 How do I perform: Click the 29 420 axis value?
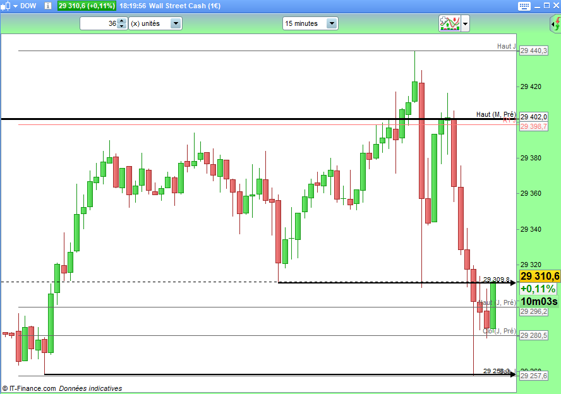coord(531,87)
